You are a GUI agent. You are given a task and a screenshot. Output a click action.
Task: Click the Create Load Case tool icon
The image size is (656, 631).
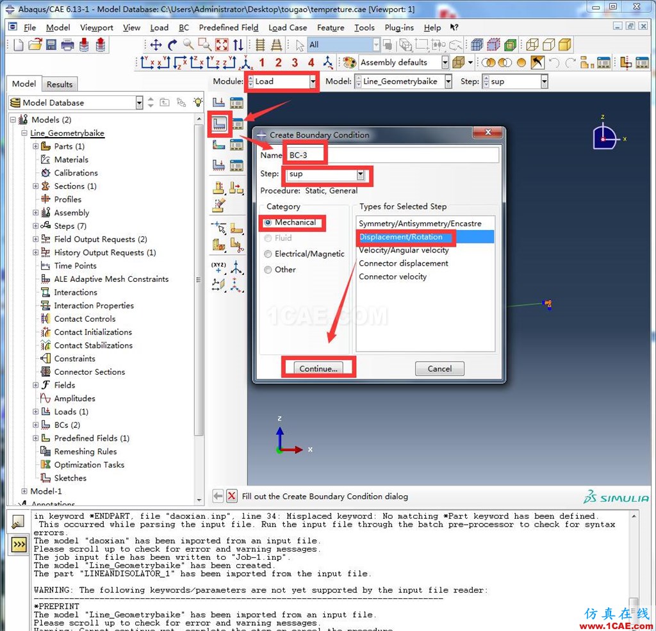tap(218, 166)
